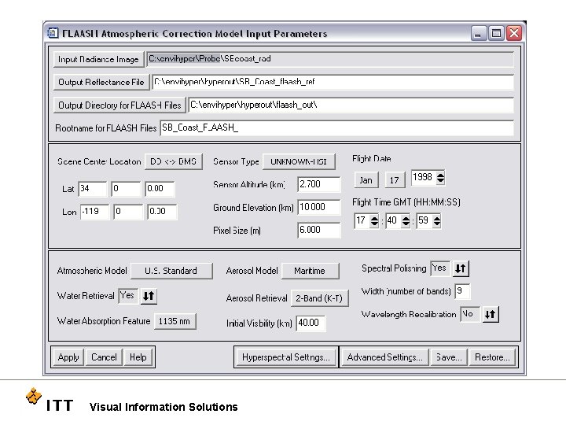The image size is (566, 425).
Task: Open the Aerosol Model Maritime dropdown
Action: tap(310, 271)
